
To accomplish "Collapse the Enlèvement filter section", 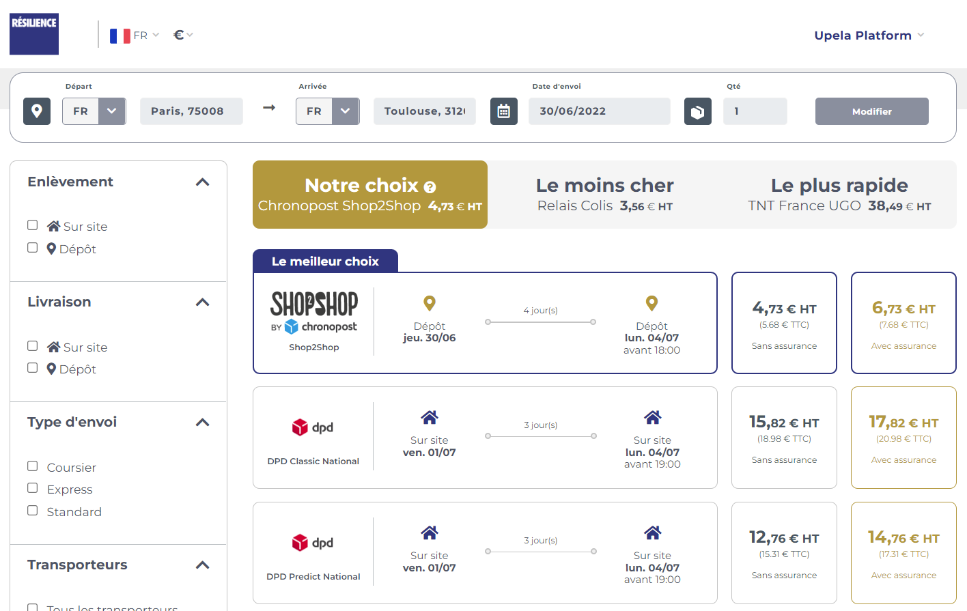I will click(x=202, y=182).
